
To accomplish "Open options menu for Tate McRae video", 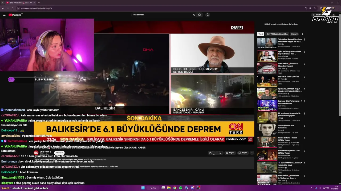I will (304, 40).
